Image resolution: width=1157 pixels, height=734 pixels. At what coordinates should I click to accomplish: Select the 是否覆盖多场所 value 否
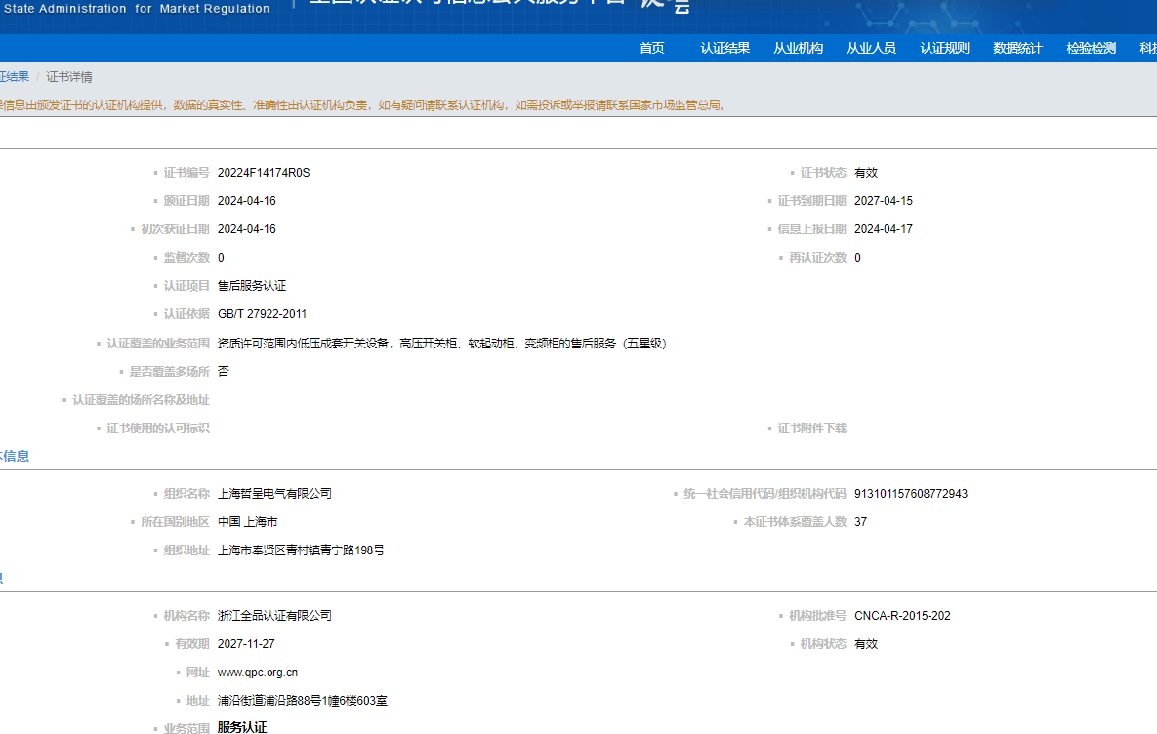(224, 371)
